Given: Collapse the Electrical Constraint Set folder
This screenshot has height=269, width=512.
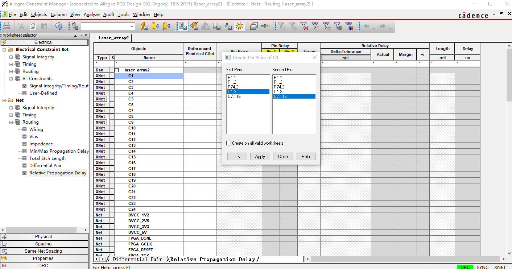Looking at the screenshot, I should point(5,50).
